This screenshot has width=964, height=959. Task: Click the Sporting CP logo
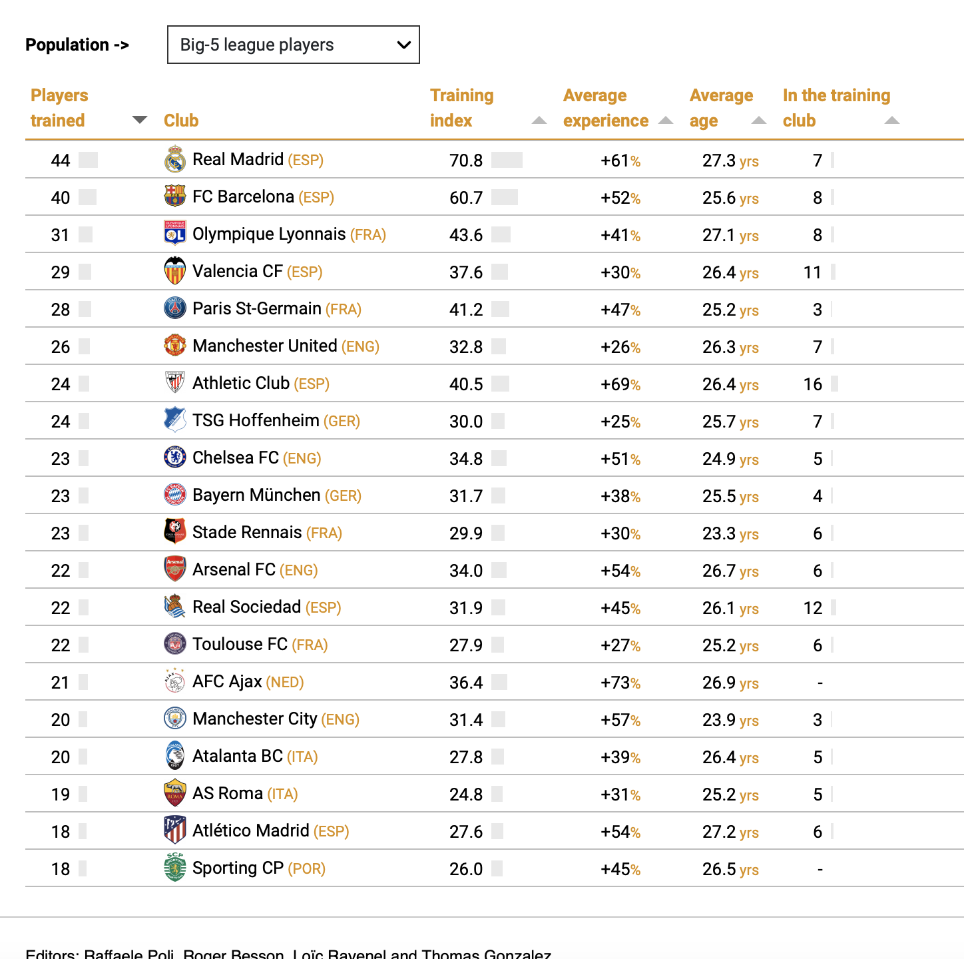click(175, 868)
